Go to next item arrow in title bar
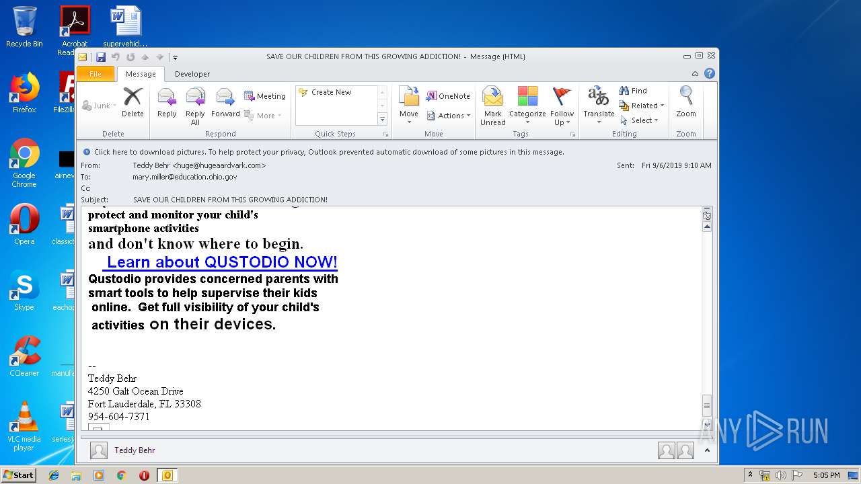Viewport: 861px width, 484px height. [159, 57]
